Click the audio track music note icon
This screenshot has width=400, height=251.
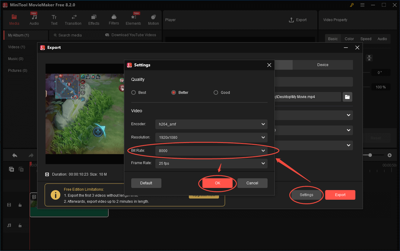9,225
